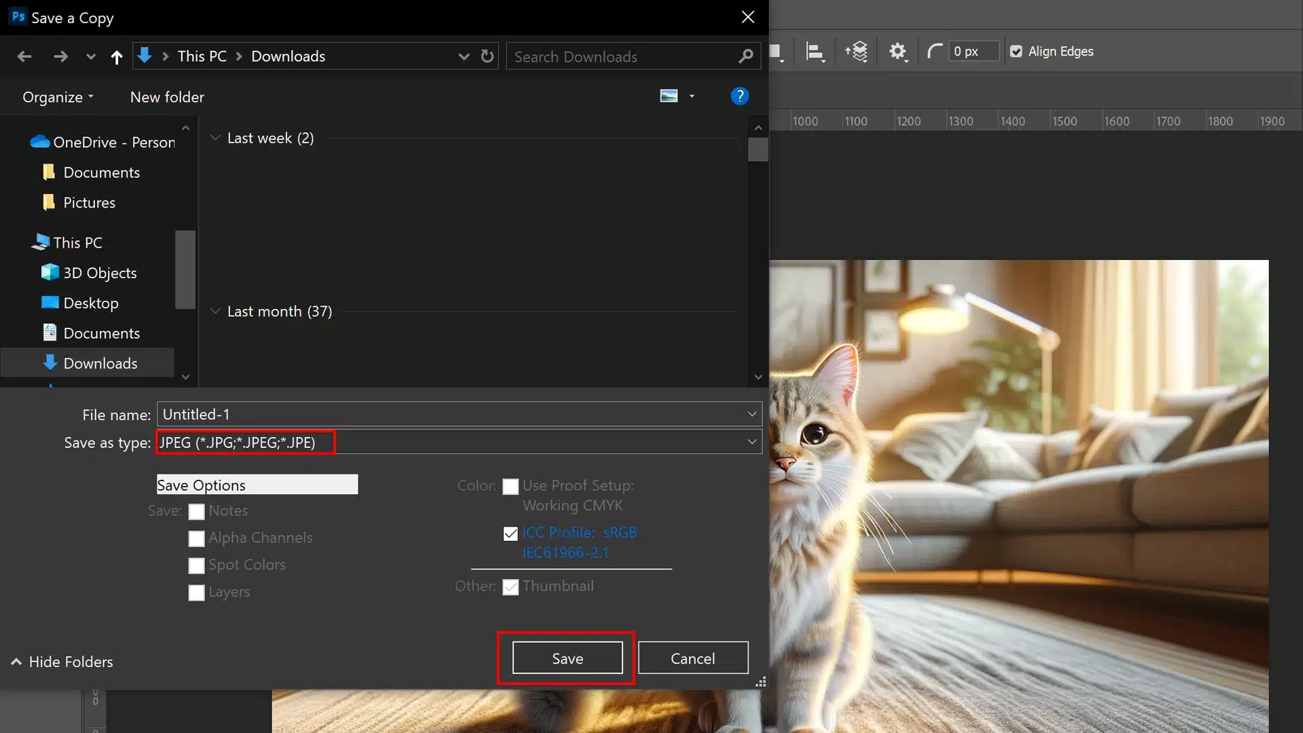Open recent locations chevron beside the forward arrow
The image size is (1303, 733).
[90, 57]
